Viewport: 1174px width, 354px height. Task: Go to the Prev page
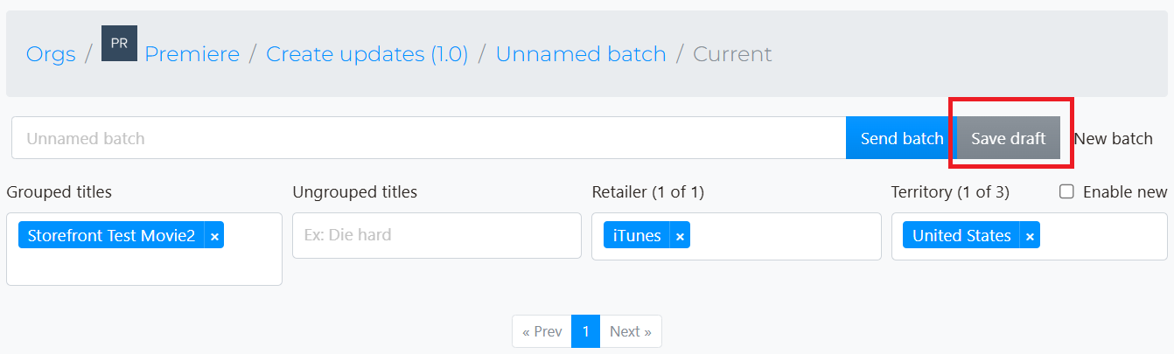tap(542, 331)
